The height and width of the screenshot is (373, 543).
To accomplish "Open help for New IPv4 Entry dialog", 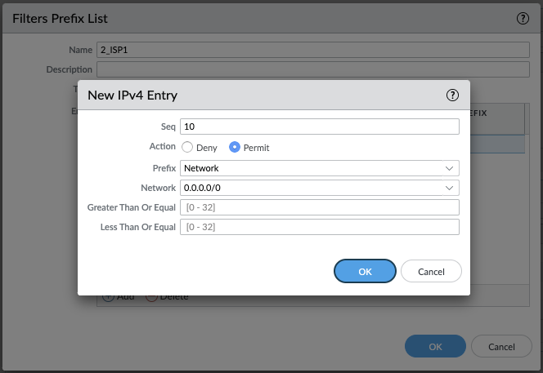I will click(x=452, y=95).
